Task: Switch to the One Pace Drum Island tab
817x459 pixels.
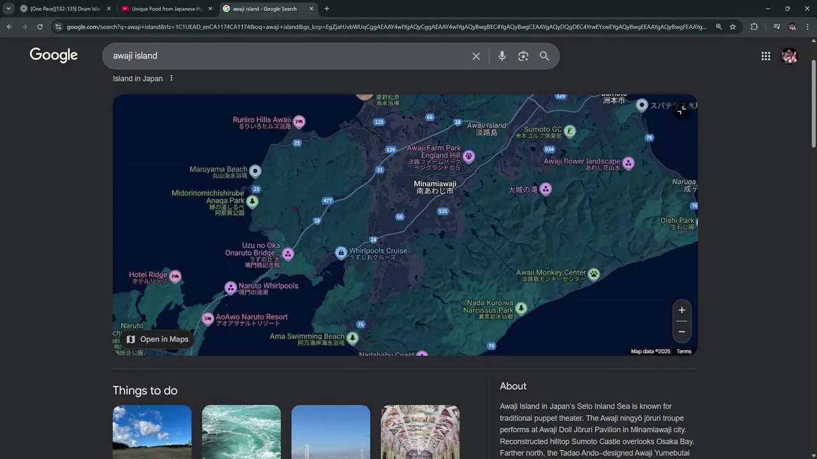Action: coord(64,9)
